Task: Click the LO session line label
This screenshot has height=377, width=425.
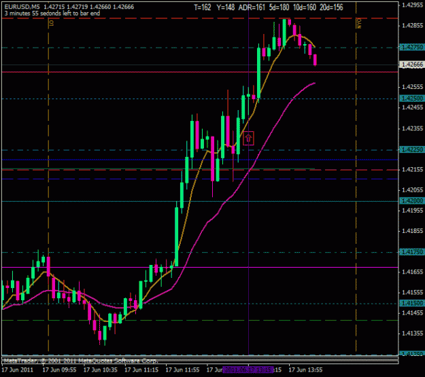Action: click(x=51, y=22)
